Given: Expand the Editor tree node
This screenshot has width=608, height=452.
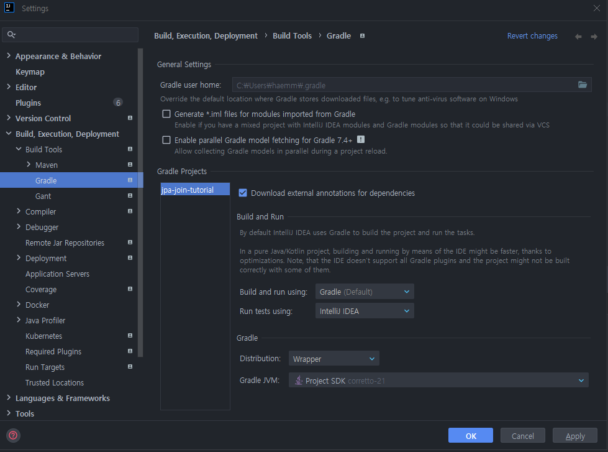Looking at the screenshot, I should [x=9, y=87].
